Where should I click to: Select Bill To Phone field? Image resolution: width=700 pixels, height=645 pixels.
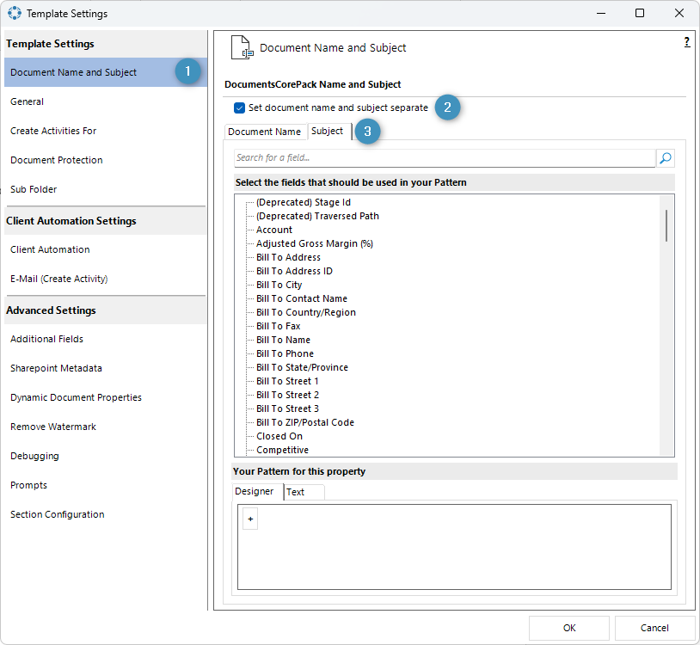click(x=285, y=354)
